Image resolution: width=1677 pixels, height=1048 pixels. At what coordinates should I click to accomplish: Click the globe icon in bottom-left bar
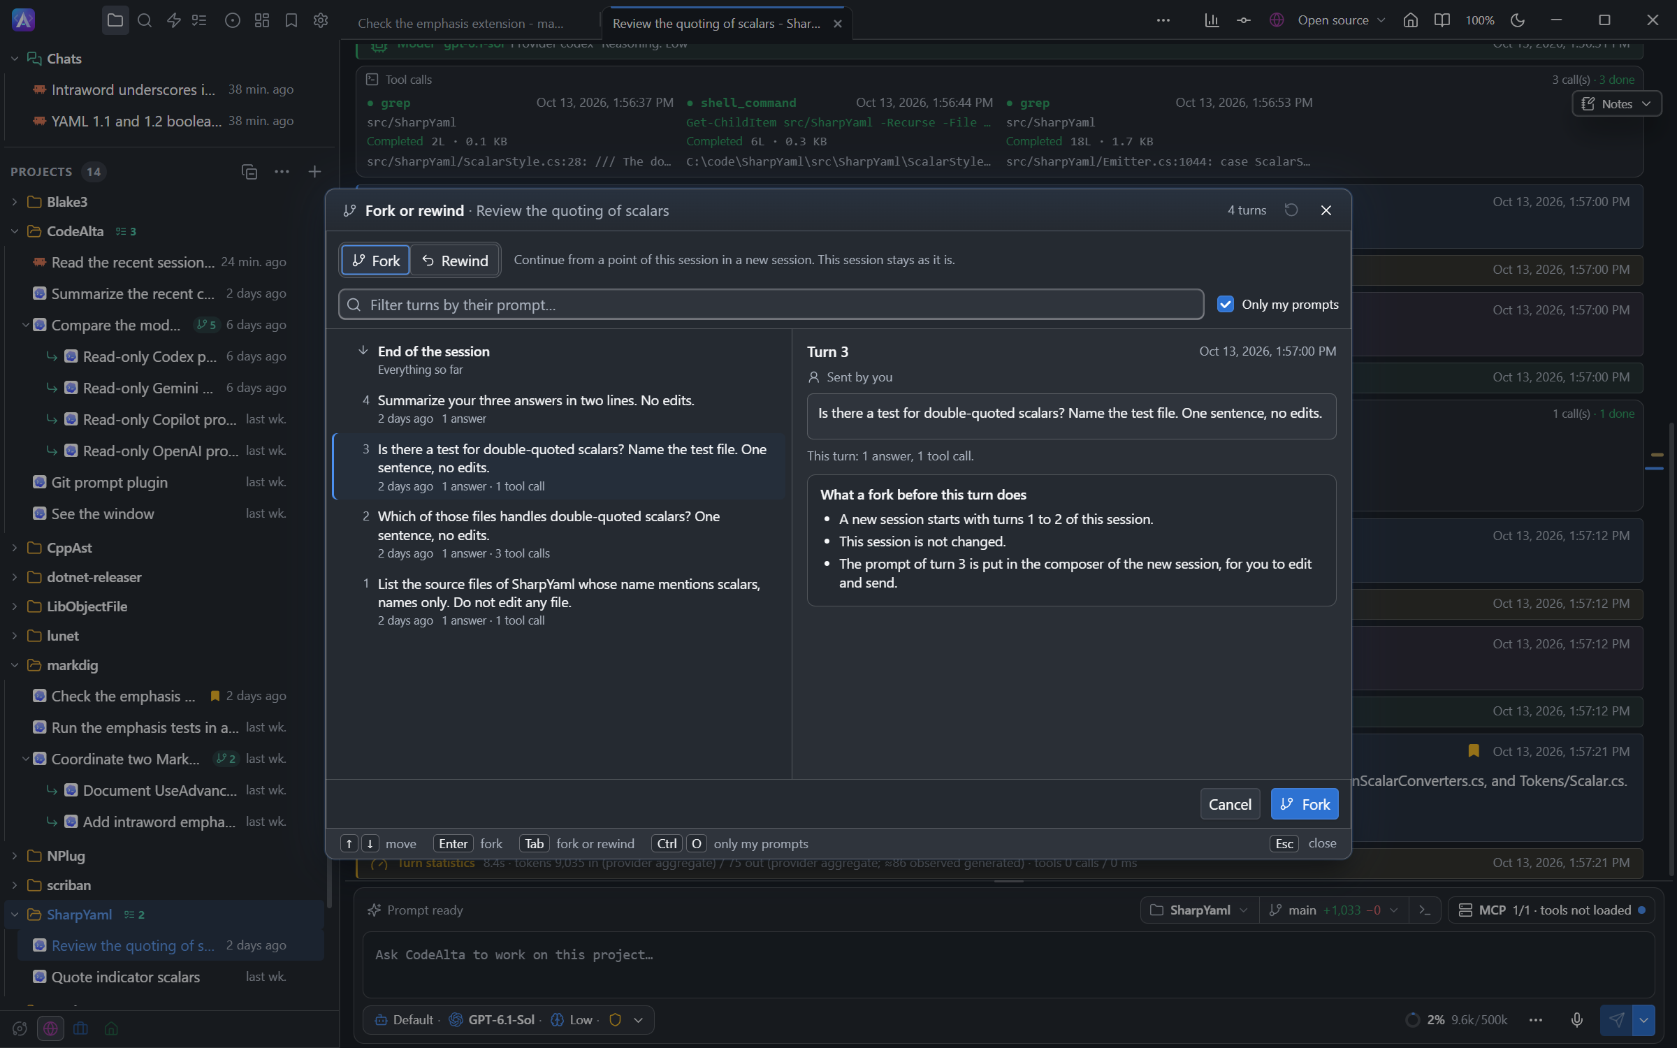[50, 1028]
